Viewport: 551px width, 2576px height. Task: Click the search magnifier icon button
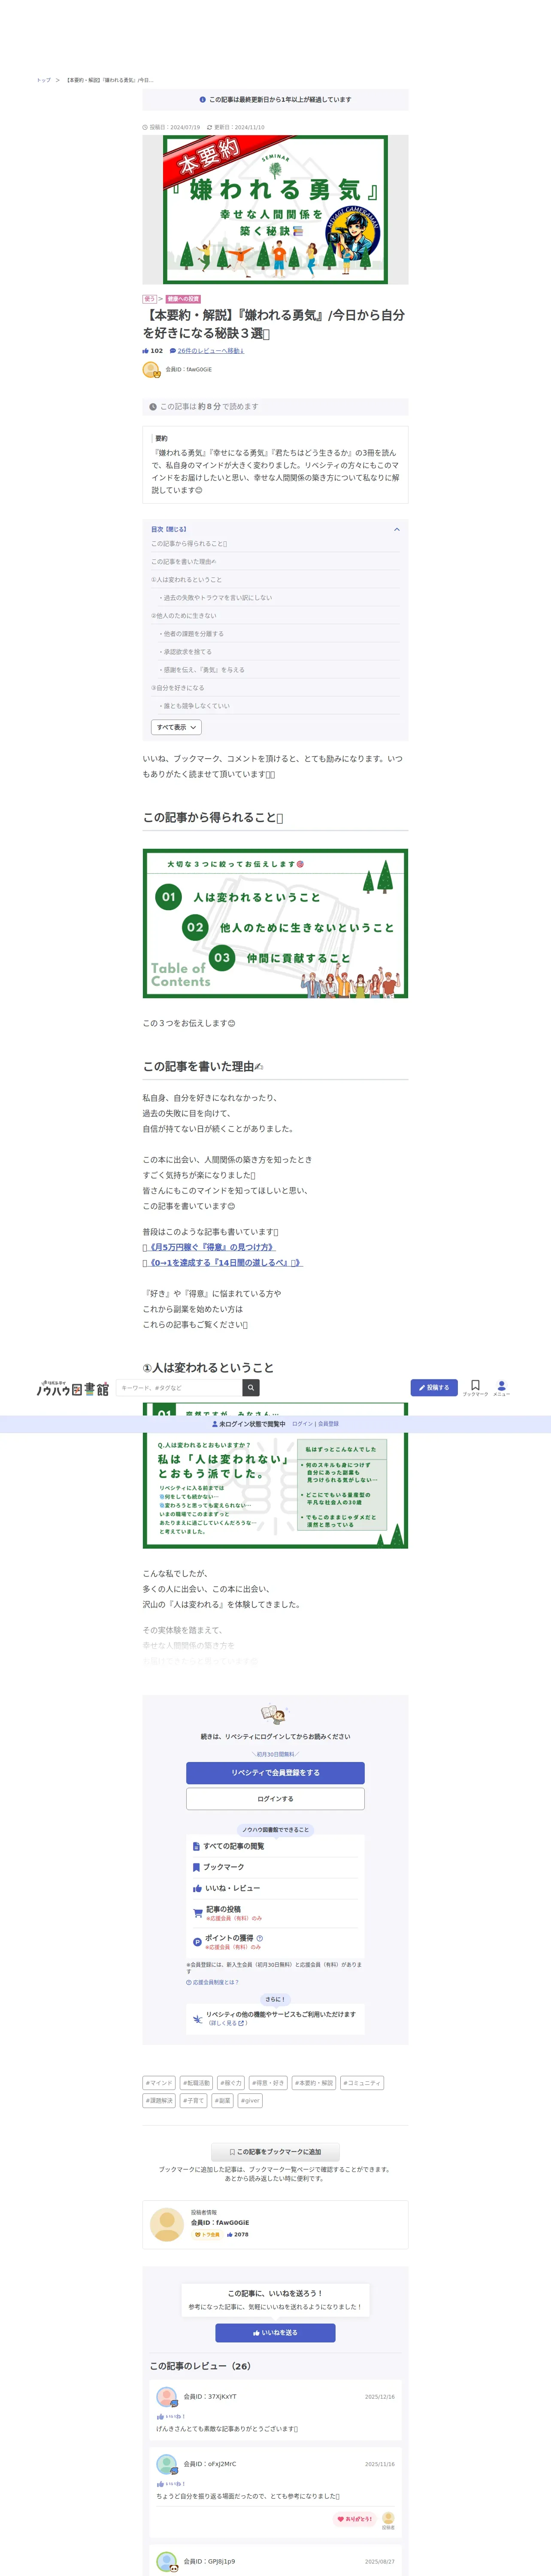pos(251,1387)
